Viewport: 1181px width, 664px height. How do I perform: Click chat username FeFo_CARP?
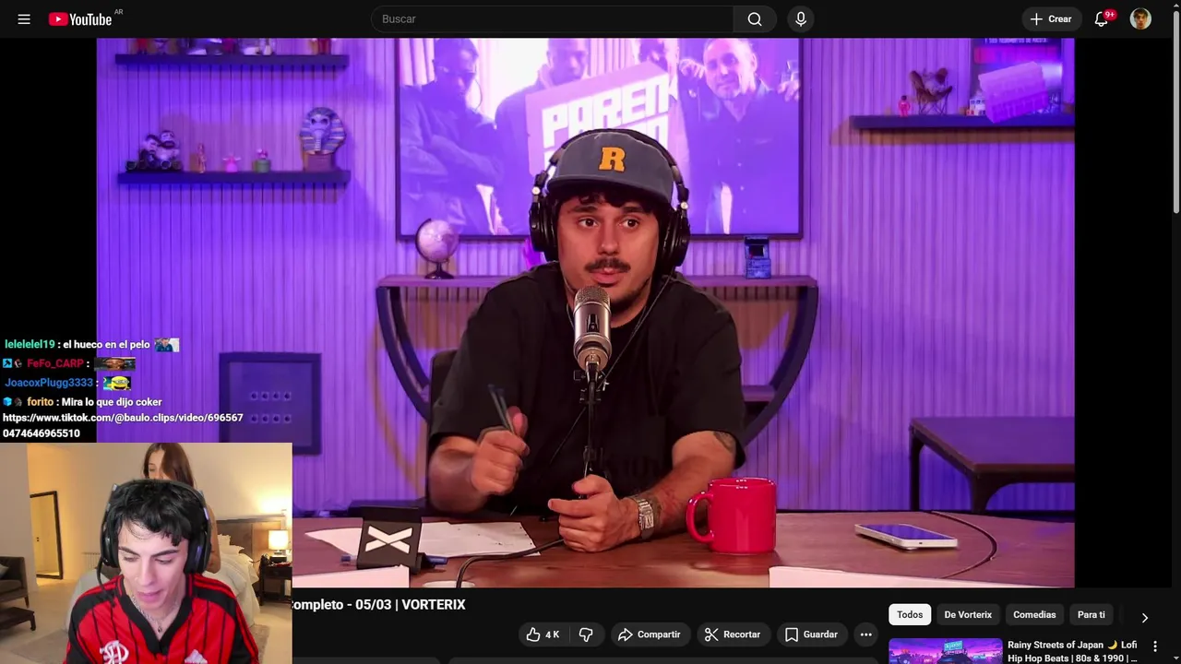(55, 364)
